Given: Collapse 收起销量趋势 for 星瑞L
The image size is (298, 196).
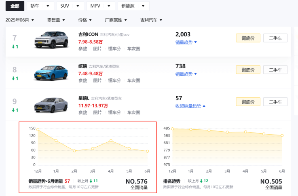Looking at the screenshot, I should (190, 106).
